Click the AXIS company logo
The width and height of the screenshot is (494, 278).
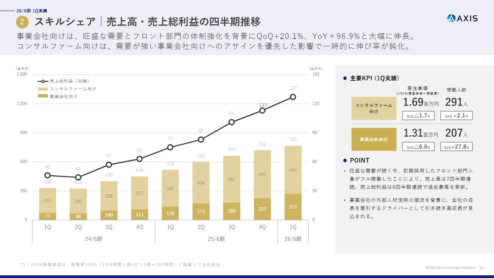click(x=462, y=18)
